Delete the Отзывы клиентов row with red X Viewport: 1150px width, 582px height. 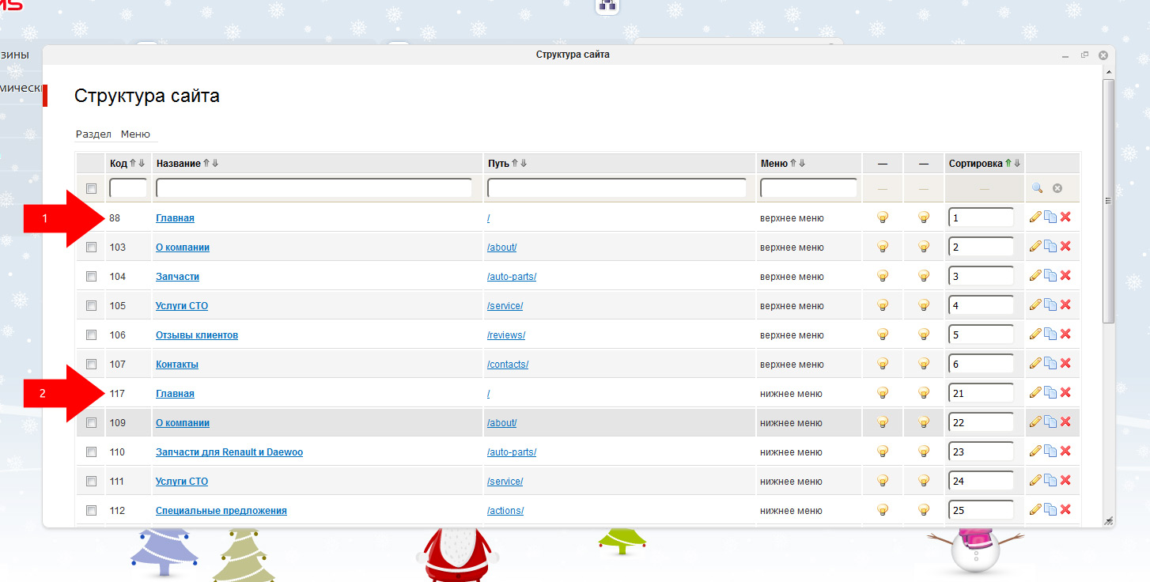tap(1065, 334)
